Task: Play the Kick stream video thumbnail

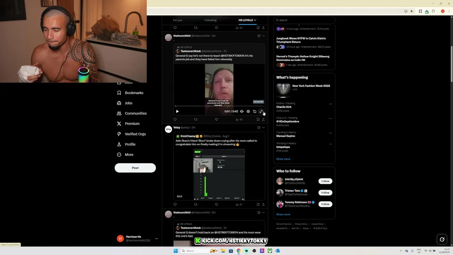Action: pos(219,175)
